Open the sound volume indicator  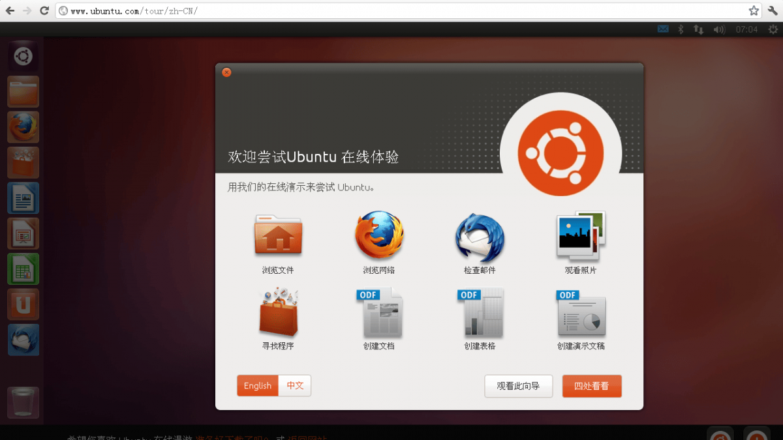[x=719, y=29]
